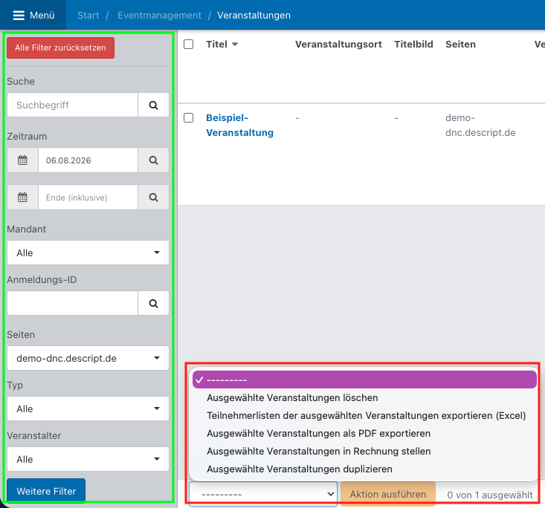Click the Anmeldungs-ID search magnifier icon
This screenshot has width=545, height=508.
153,303
